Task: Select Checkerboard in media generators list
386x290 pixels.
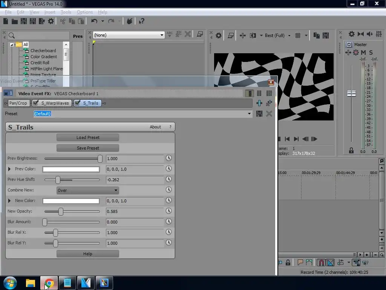Action: click(x=43, y=51)
